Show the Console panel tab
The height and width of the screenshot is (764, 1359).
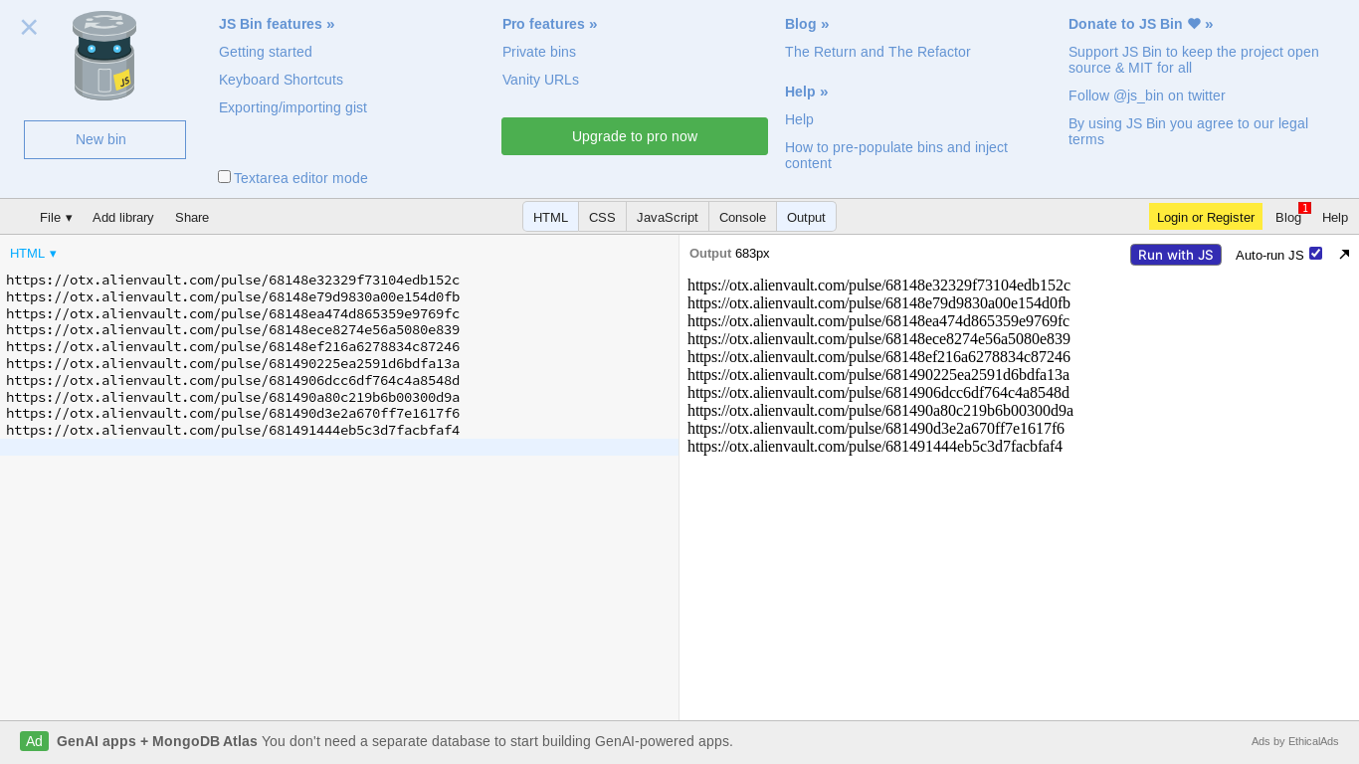point(742,217)
